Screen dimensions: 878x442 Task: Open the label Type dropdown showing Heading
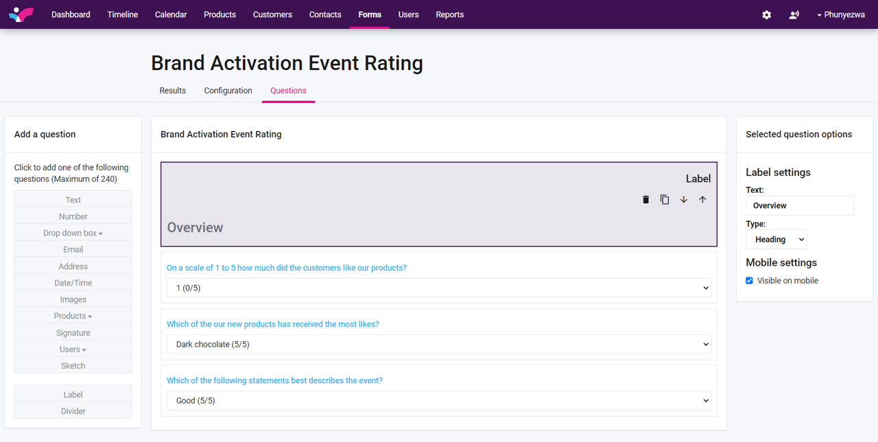point(776,240)
